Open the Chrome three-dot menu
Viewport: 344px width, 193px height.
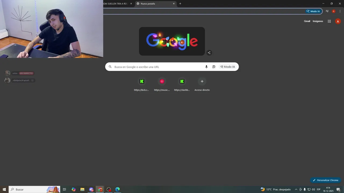pos(340,11)
